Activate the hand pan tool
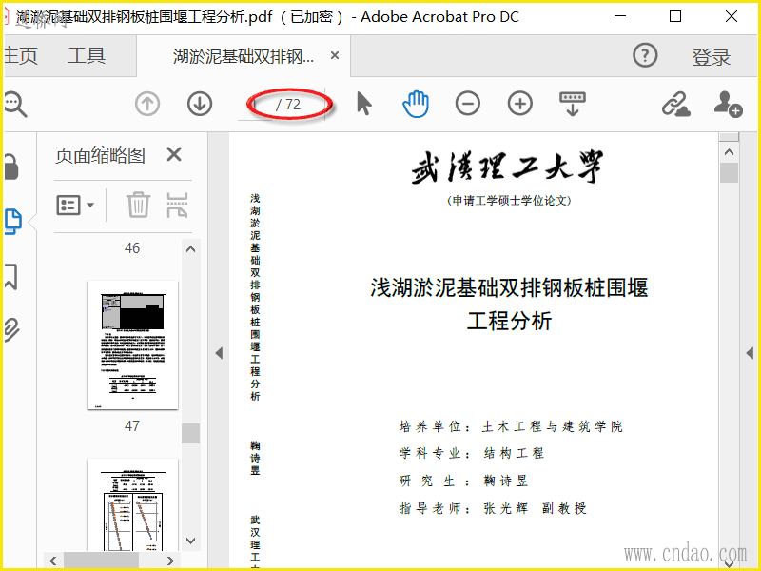 (416, 104)
